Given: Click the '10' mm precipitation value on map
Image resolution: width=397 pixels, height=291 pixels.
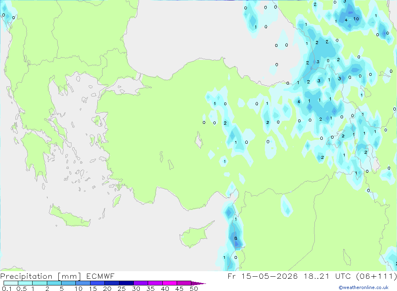Looking at the screenshot, I should coord(356,19).
